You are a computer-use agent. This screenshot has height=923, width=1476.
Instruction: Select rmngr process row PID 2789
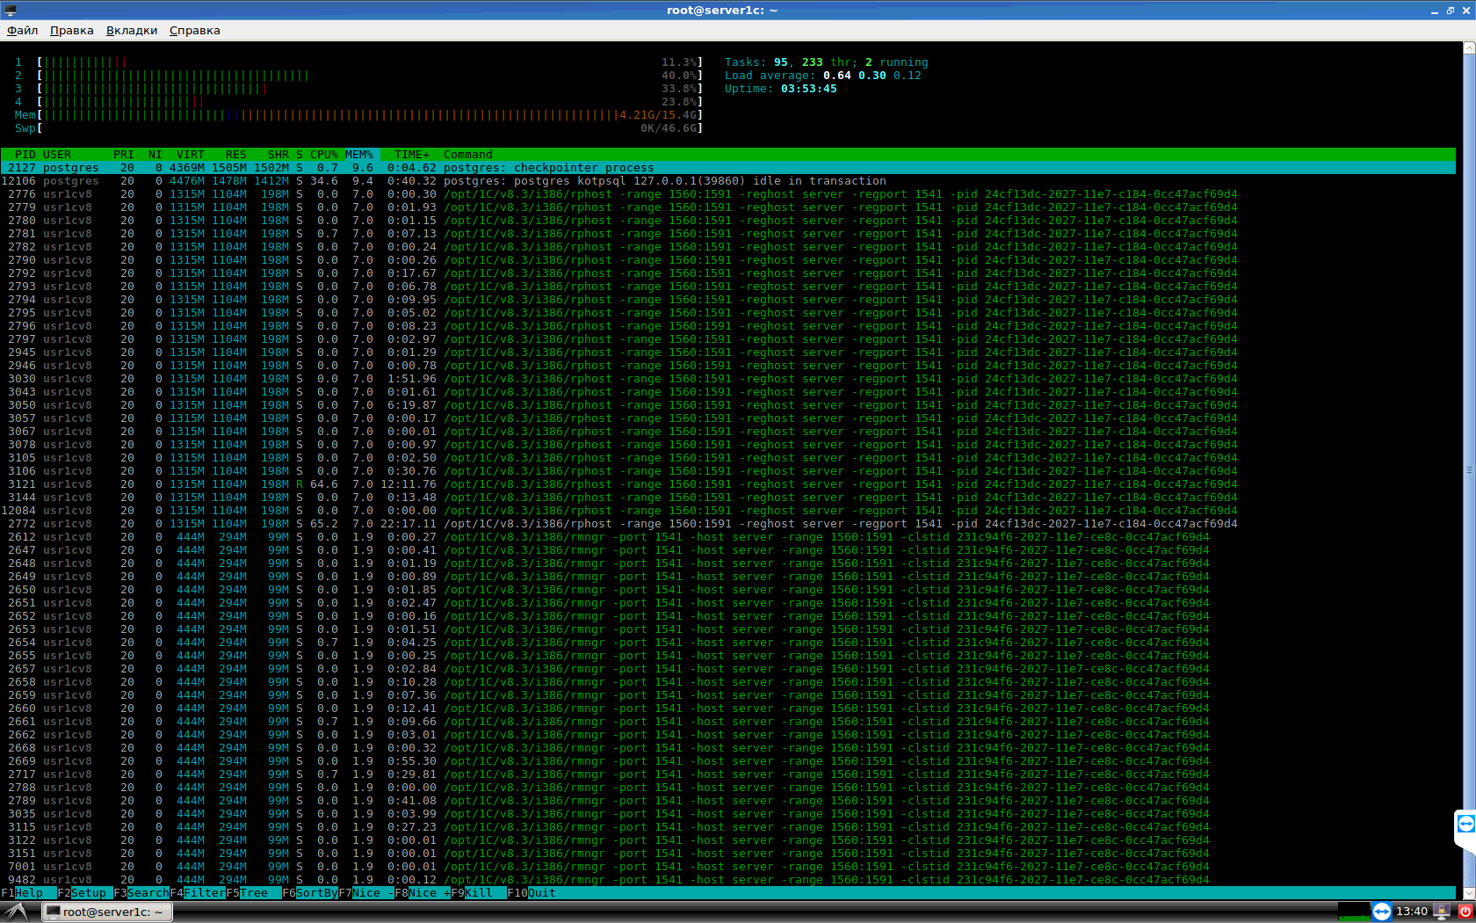[x=727, y=801]
